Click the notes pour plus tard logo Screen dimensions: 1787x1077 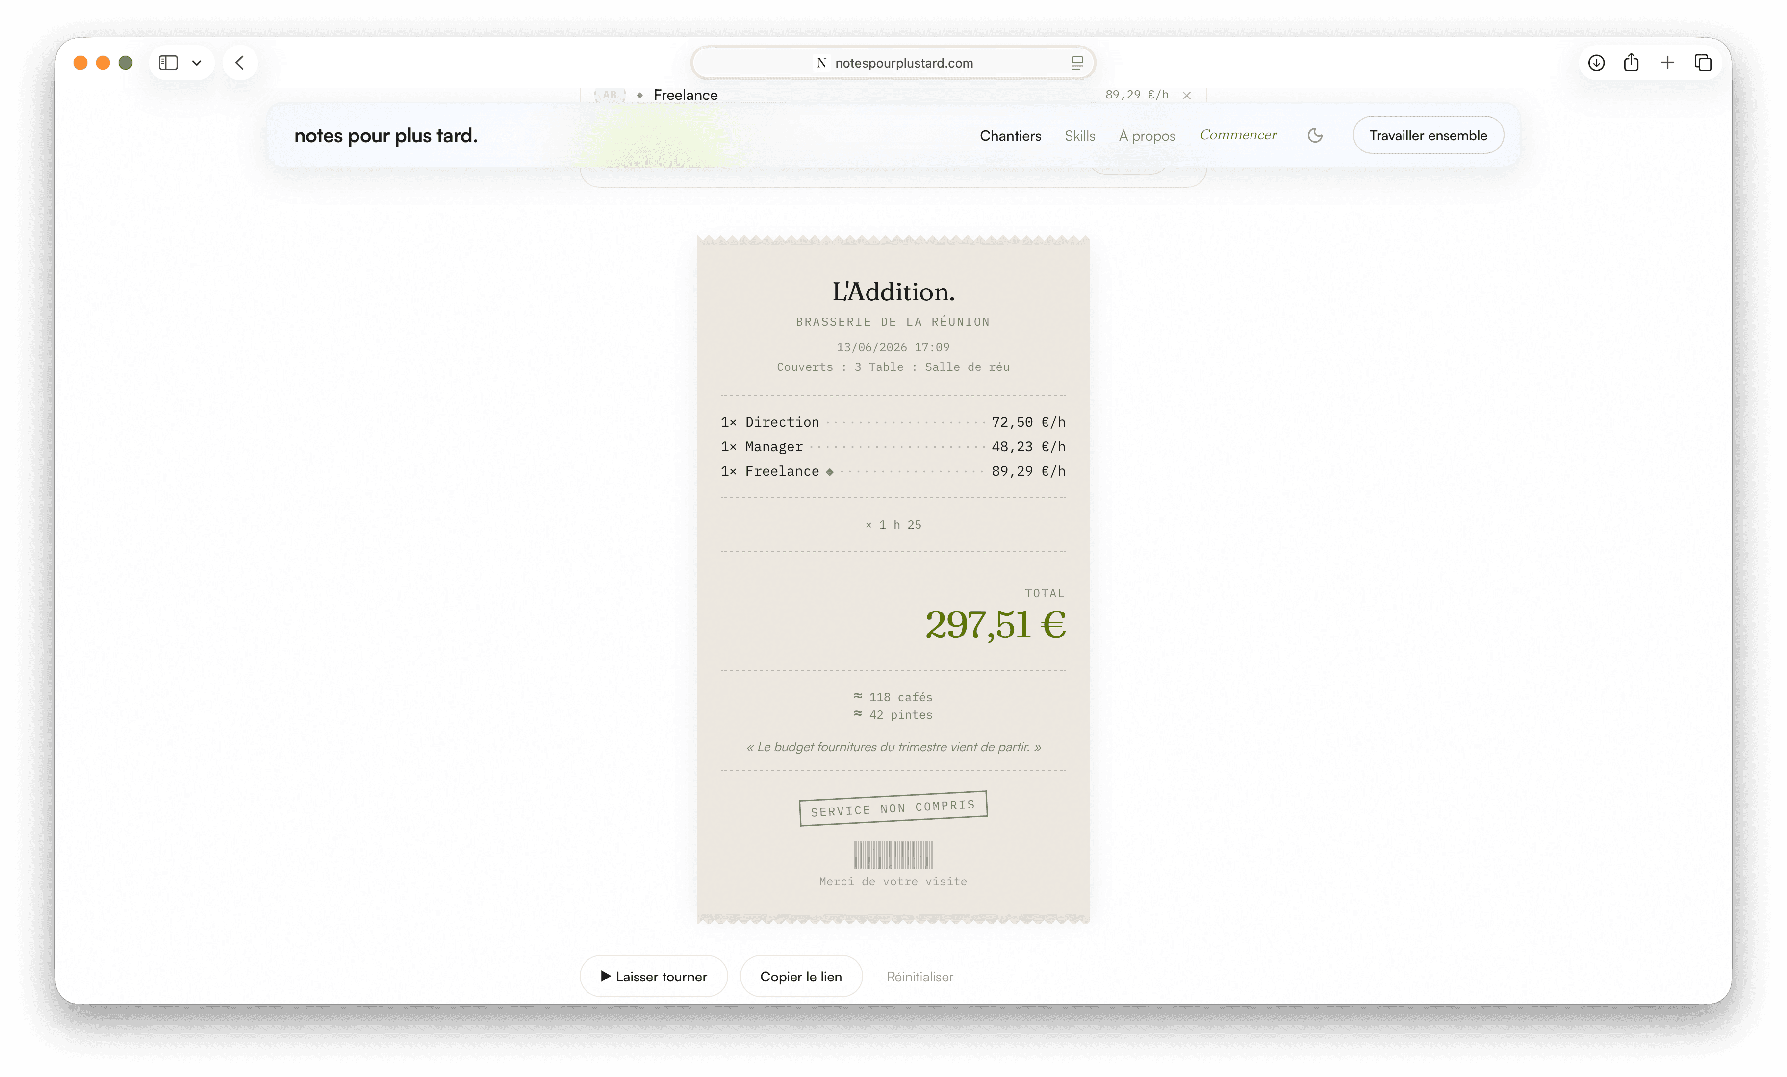click(386, 136)
